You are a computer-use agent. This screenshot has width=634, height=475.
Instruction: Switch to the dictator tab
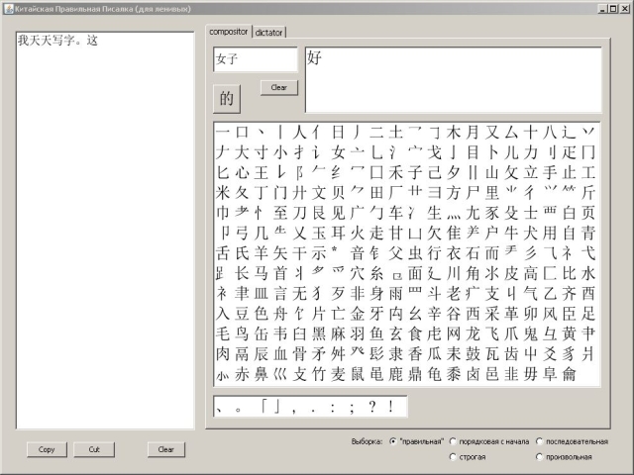click(x=268, y=33)
